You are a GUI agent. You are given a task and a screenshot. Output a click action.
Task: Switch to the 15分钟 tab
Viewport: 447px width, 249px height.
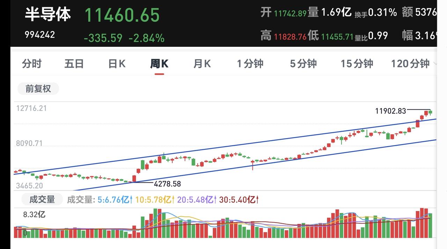tap(357, 64)
